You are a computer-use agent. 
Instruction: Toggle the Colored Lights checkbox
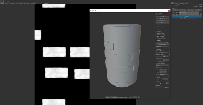[156, 33]
